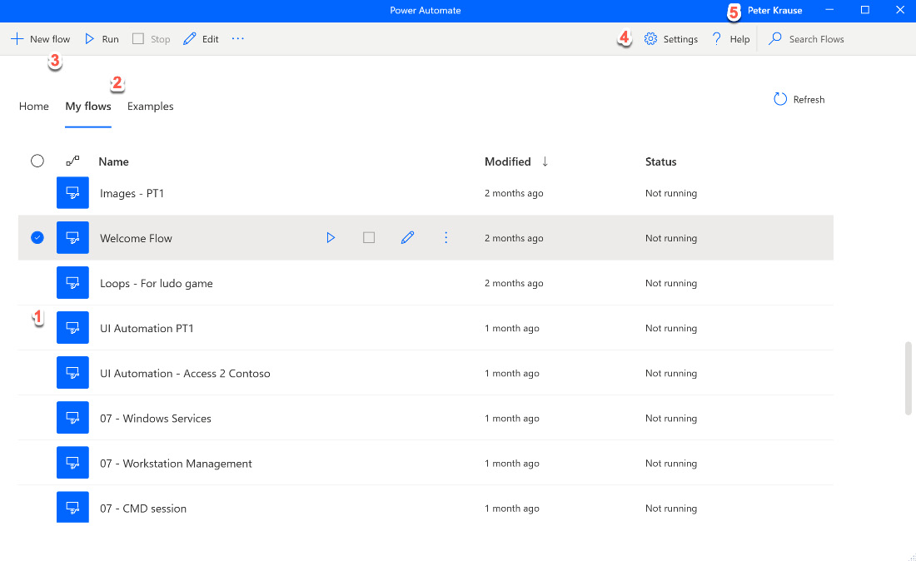Screen dimensions: 916x561
Task: Click the flow icon for 07 - Workstation Management
Action: 72,462
